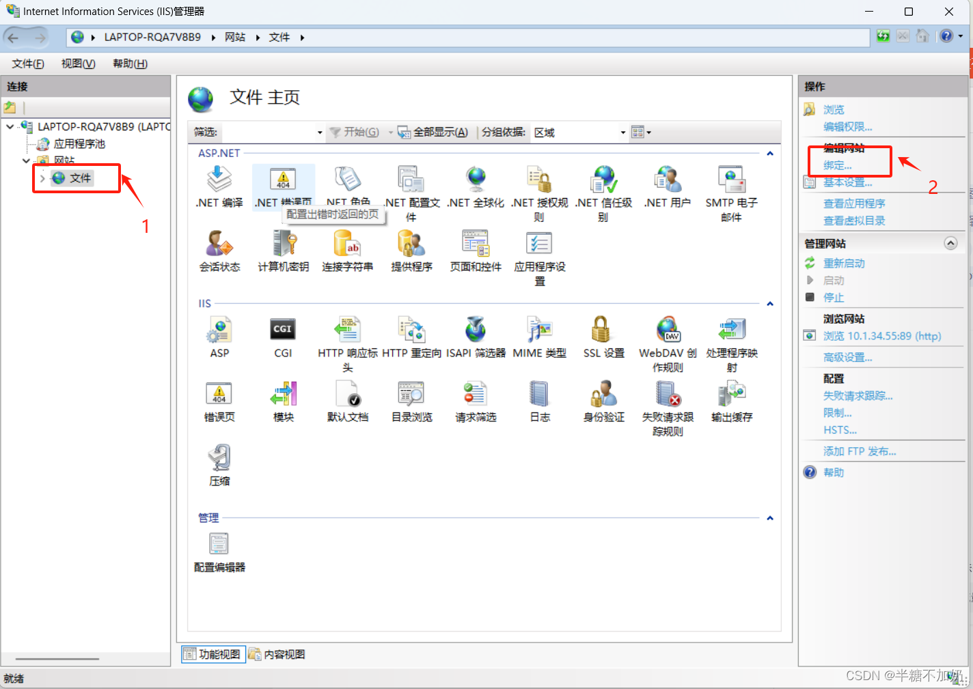
Task: Select 应用程序池 in connections tree
Action: tap(79, 143)
